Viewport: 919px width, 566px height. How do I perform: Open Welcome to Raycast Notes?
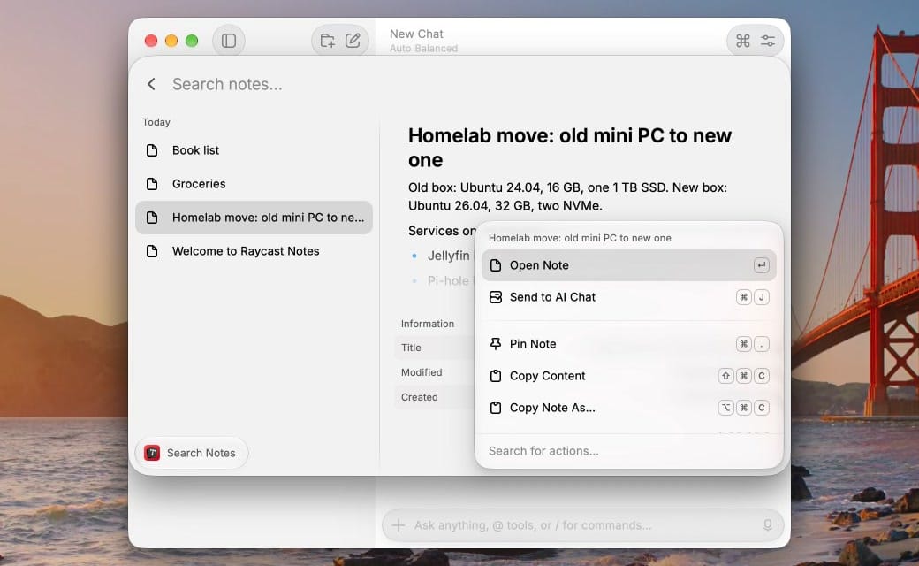tap(254, 251)
